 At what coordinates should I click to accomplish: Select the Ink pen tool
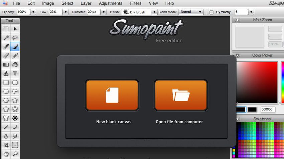[x=6, y=47]
